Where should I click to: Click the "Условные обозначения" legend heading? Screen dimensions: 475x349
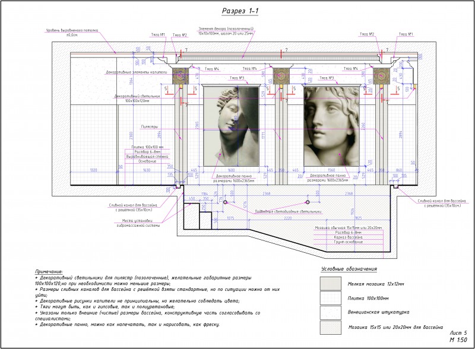349,269
